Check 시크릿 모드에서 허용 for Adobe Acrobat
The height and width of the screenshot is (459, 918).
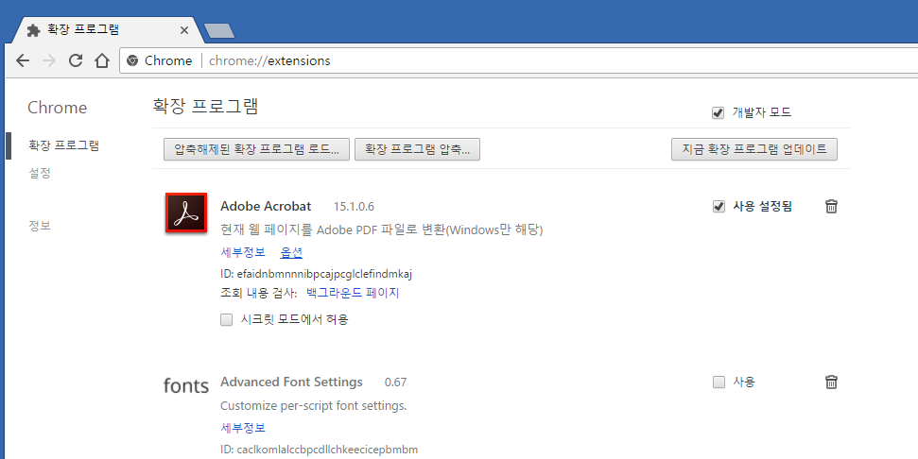coord(226,320)
